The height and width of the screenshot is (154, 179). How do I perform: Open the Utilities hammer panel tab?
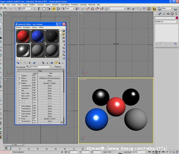pyautogui.click(x=176, y=14)
